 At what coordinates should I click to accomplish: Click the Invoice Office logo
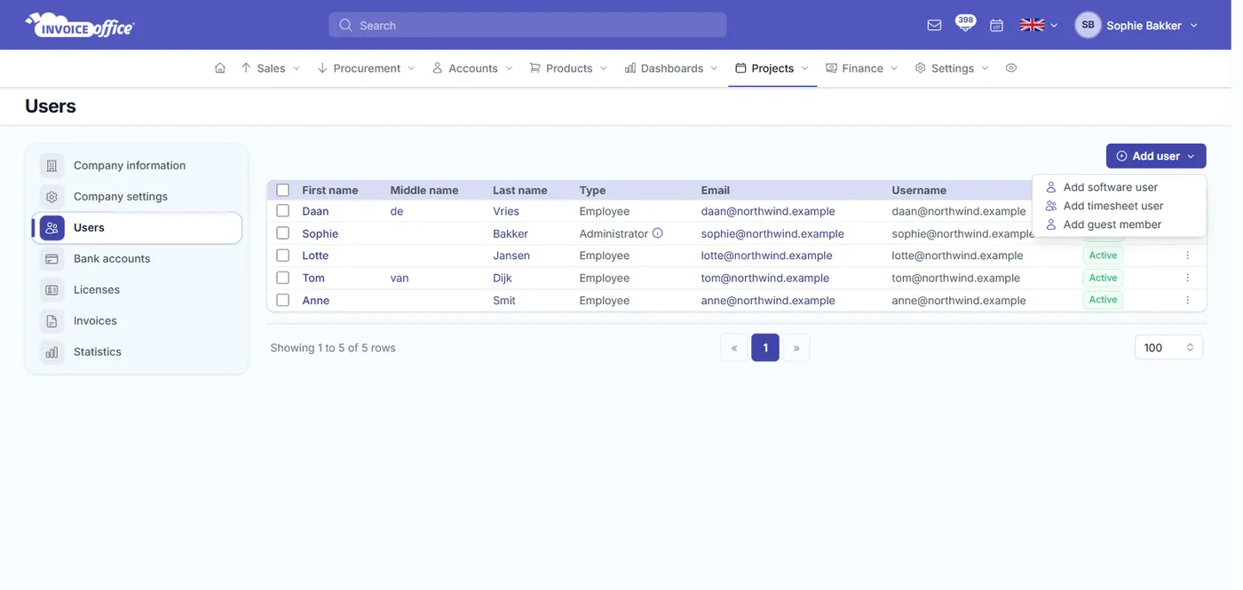80,26
